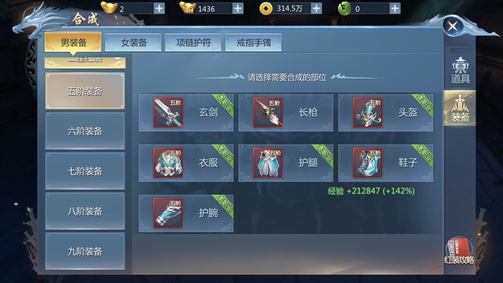Pick the 衣服 armor icon
The width and height of the screenshot is (503, 283).
pos(168,163)
